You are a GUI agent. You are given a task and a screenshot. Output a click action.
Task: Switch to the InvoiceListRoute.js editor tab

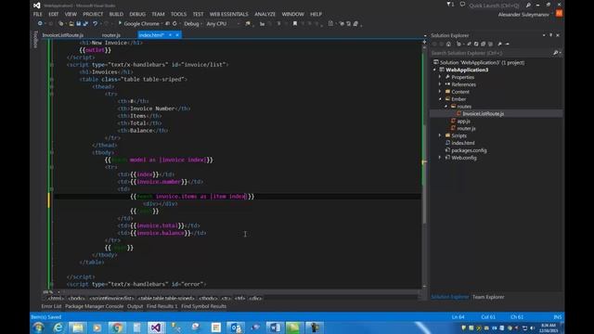[63, 35]
